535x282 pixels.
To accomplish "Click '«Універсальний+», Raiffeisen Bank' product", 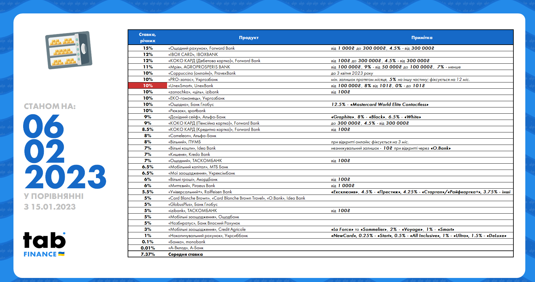I will [x=200, y=192].
